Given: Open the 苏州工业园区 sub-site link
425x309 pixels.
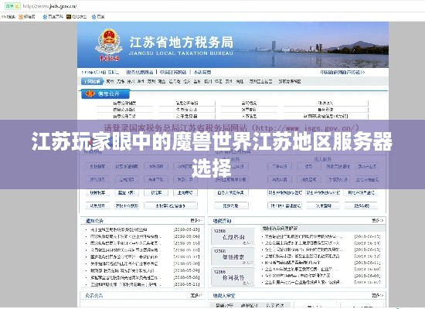Looking at the screenshot, I should 260,81.
